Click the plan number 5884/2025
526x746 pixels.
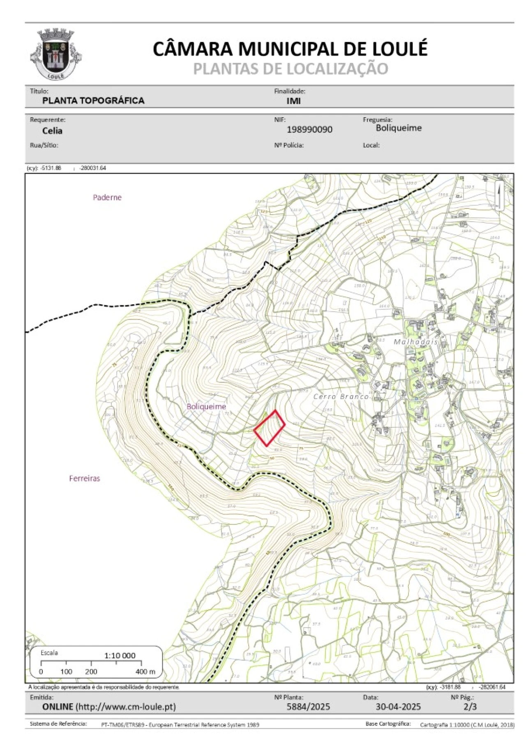pos(308,707)
